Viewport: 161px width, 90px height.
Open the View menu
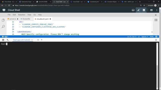pyautogui.click(x=29, y=15)
